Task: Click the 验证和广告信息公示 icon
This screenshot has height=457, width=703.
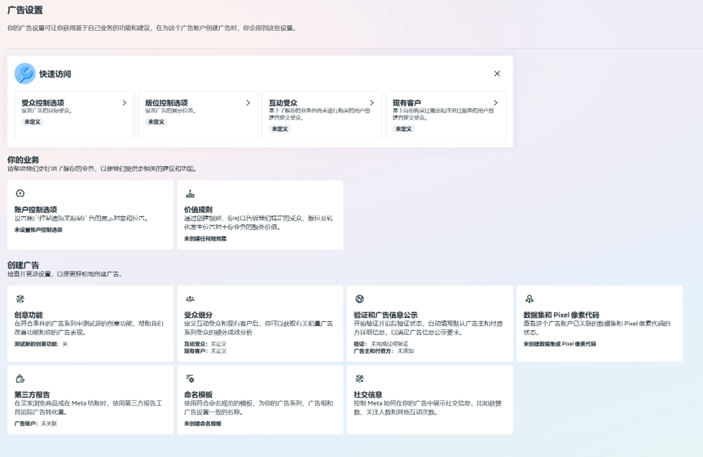Action: [359, 299]
